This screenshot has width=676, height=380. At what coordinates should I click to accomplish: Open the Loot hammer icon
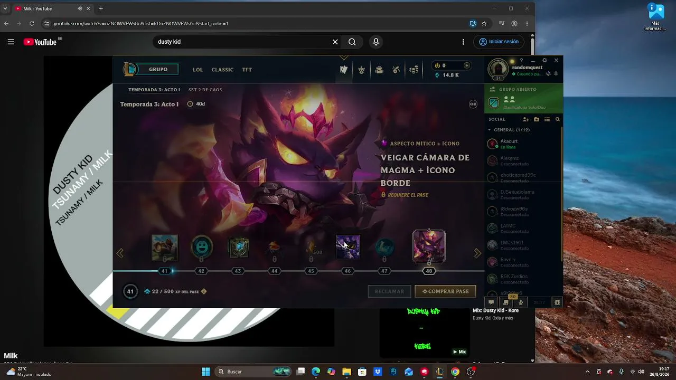click(397, 70)
